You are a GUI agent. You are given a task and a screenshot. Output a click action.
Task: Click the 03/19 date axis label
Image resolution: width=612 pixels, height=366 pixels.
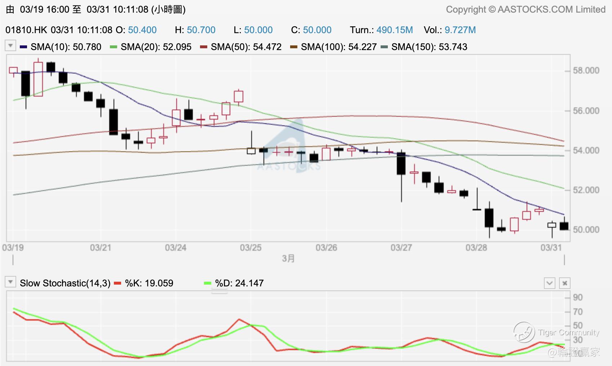tap(13, 248)
